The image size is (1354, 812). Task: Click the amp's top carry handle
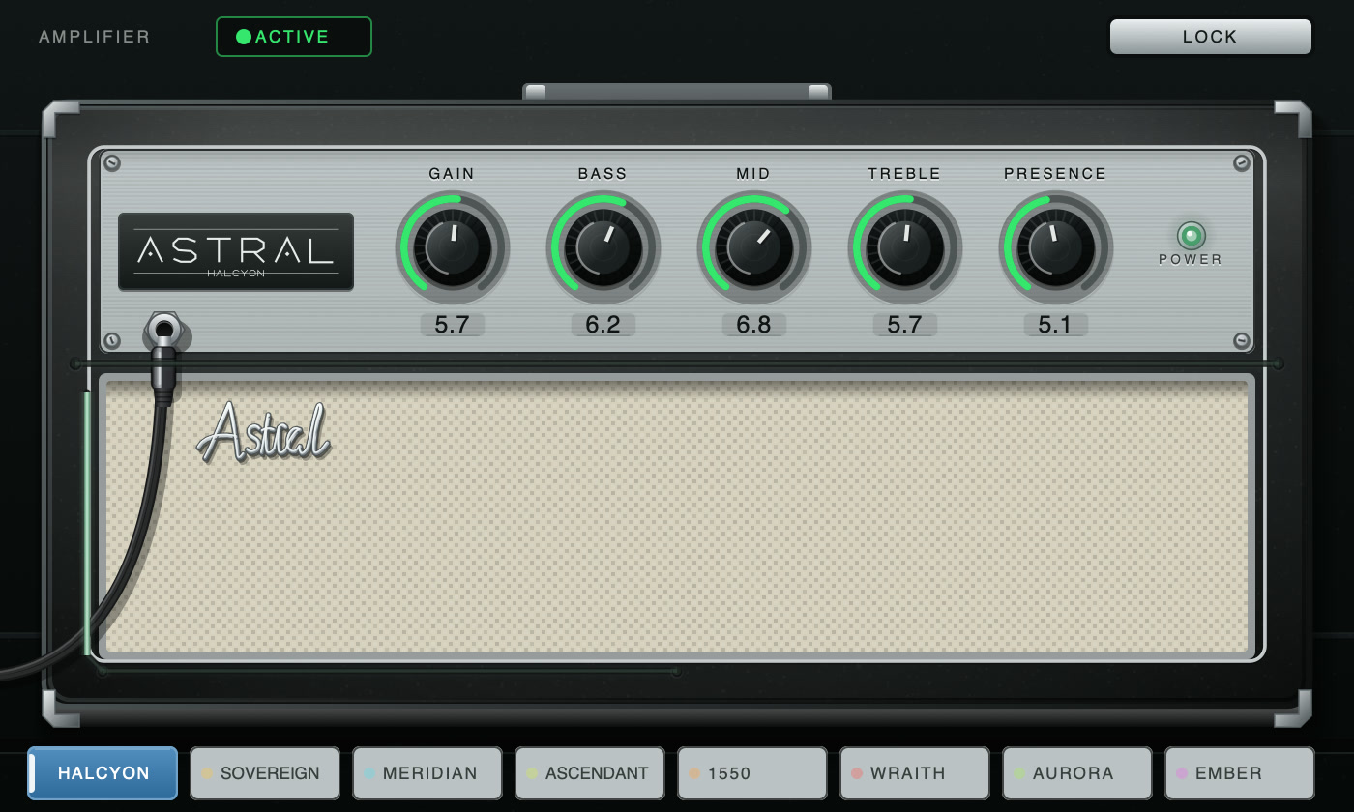click(677, 92)
